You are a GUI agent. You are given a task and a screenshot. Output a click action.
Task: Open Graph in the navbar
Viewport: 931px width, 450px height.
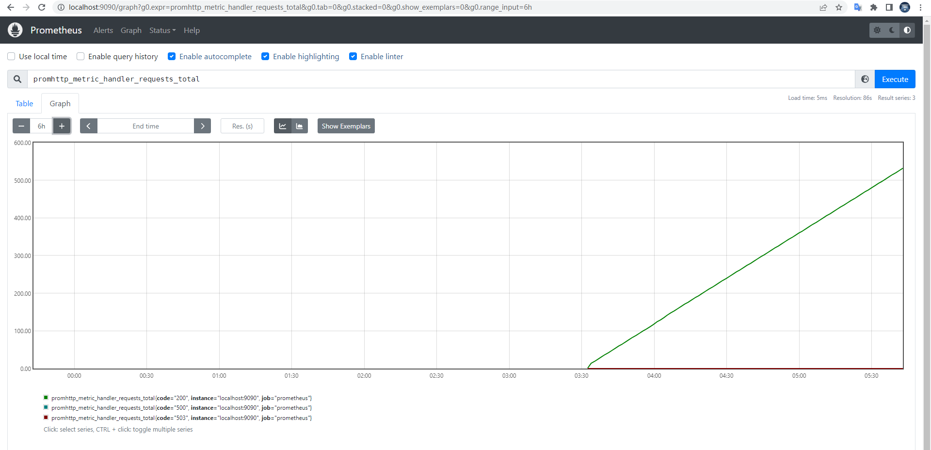[131, 30]
